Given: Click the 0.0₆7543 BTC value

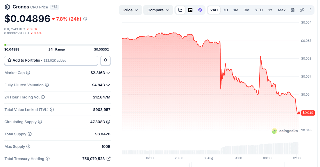Looking at the screenshot, I should [15, 29].
